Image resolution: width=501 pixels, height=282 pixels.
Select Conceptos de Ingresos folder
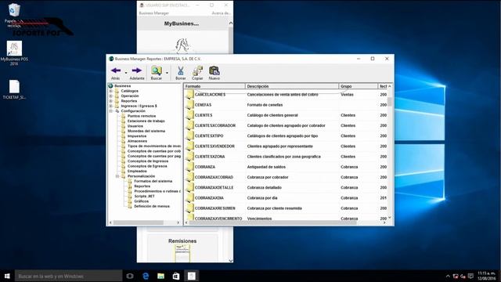(148, 161)
